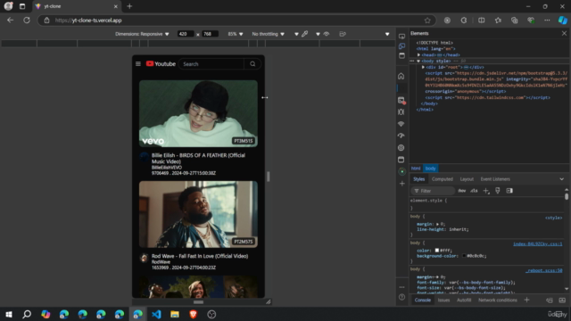Open the Performance gauge icon in DevTools

click(401, 136)
